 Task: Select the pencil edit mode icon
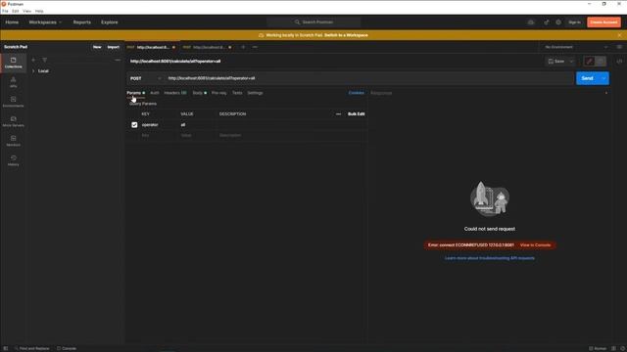coord(589,61)
